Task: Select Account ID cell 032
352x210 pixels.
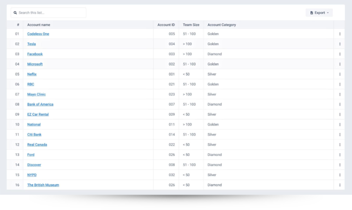Action: point(172,175)
